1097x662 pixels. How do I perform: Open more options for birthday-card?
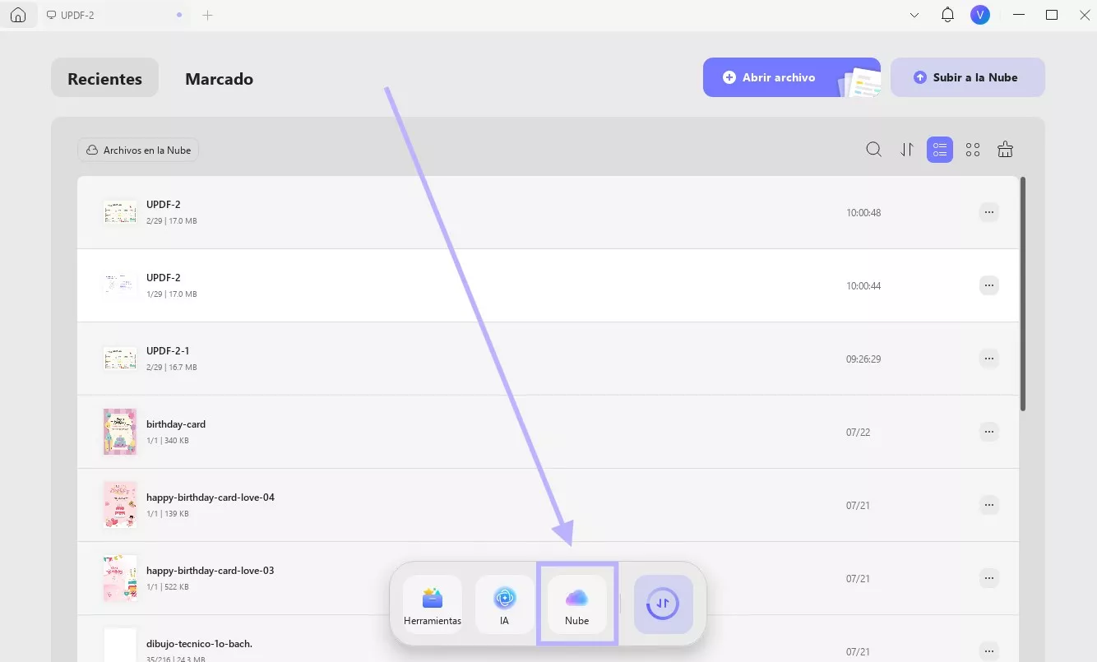tap(988, 432)
